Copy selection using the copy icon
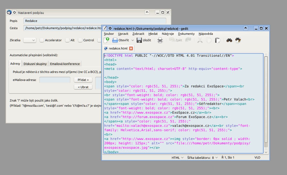The image size is (287, 175). pyautogui.click(x=209, y=40)
